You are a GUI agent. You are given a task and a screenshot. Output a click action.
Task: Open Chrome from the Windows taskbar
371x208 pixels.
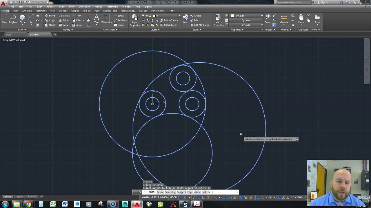point(28,204)
